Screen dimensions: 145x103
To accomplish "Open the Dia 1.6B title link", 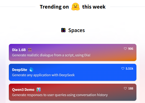I will tap(19, 50).
